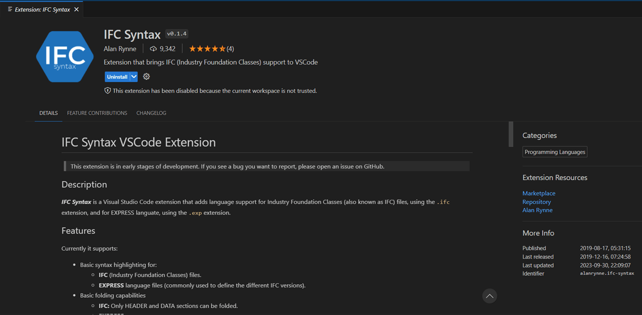Click the Description heading
The image size is (642, 315).
(84, 185)
